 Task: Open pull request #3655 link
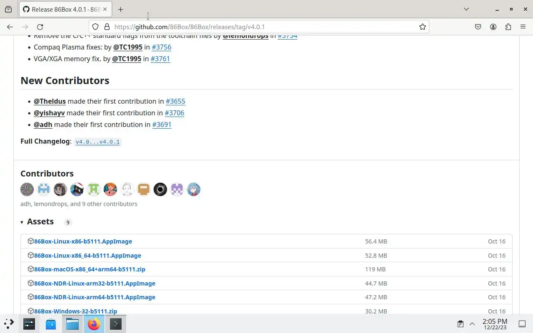pos(175,101)
